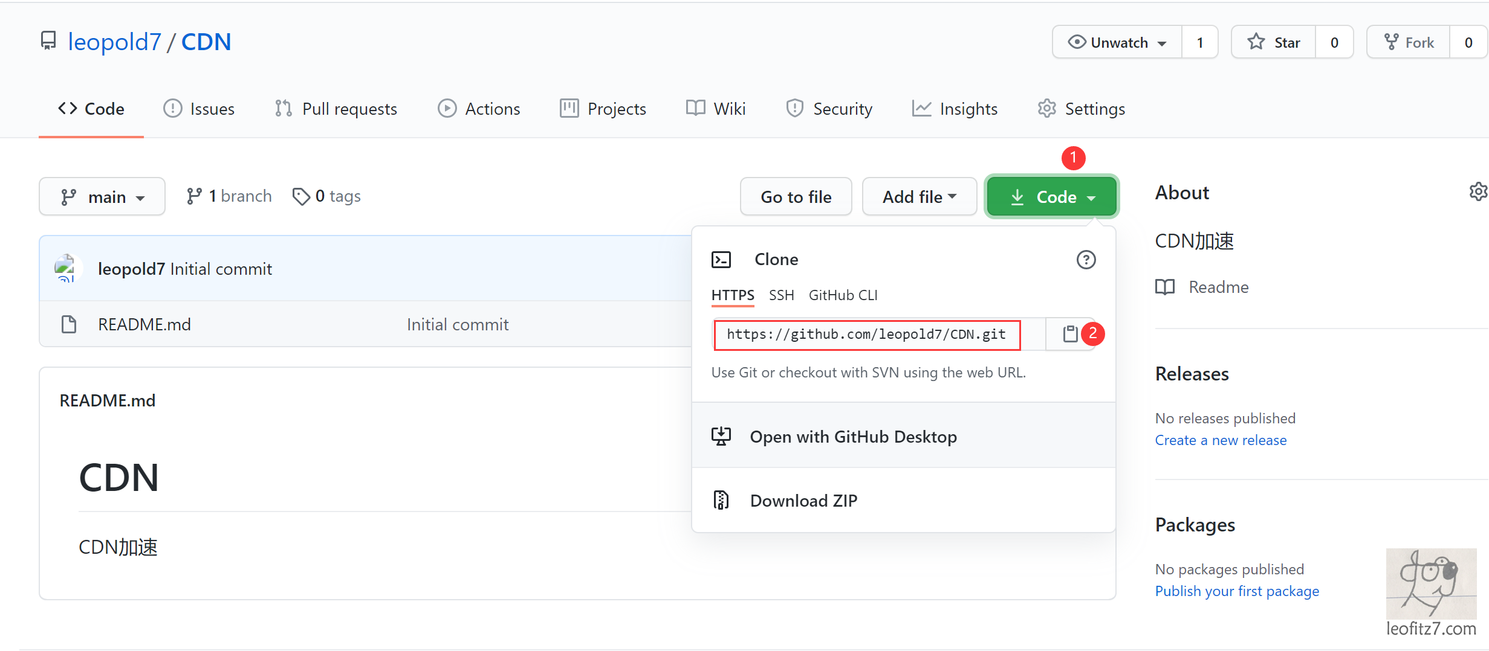Screen dimensions: 1489x651
Task: Click Publish your first package
Action: click(1237, 591)
